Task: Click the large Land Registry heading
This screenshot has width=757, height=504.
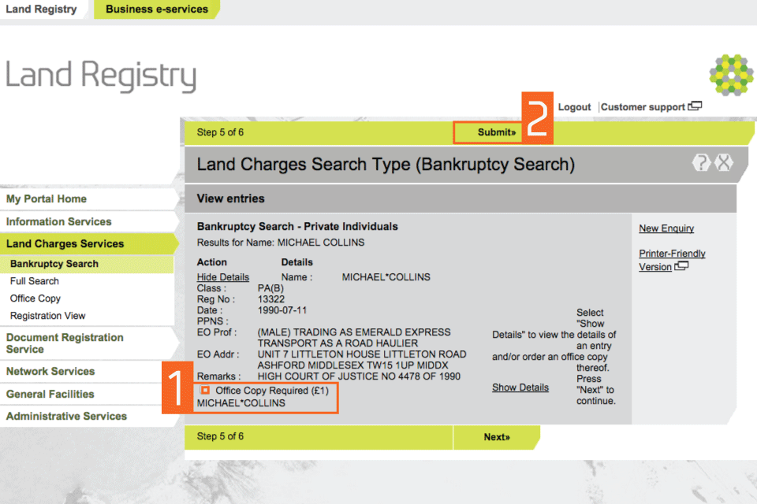Action: pos(100,76)
